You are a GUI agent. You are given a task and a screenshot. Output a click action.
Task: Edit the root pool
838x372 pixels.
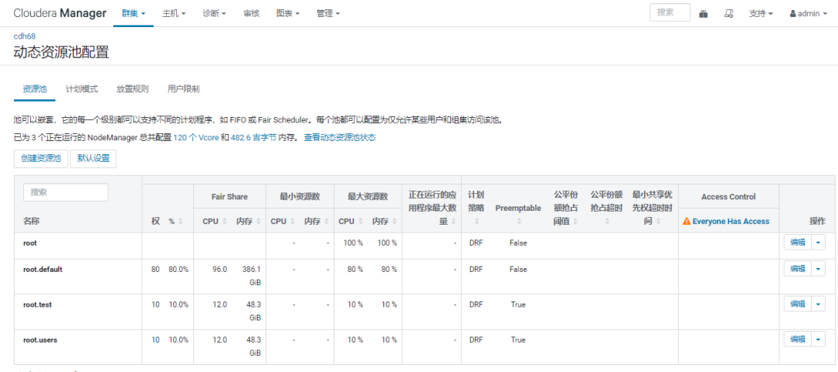pyautogui.click(x=798, y=243)
